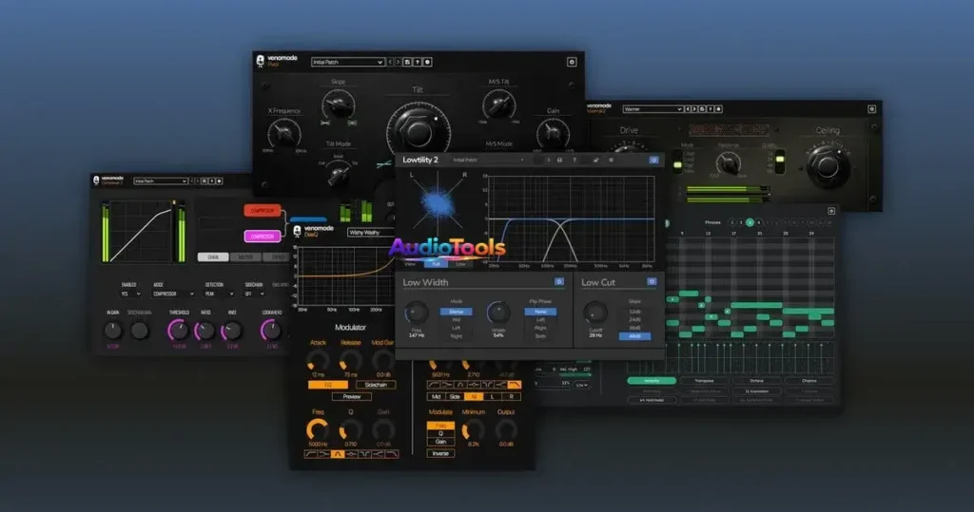Open Warmer preset dropdown in Maximal 2

click(653, 109)
